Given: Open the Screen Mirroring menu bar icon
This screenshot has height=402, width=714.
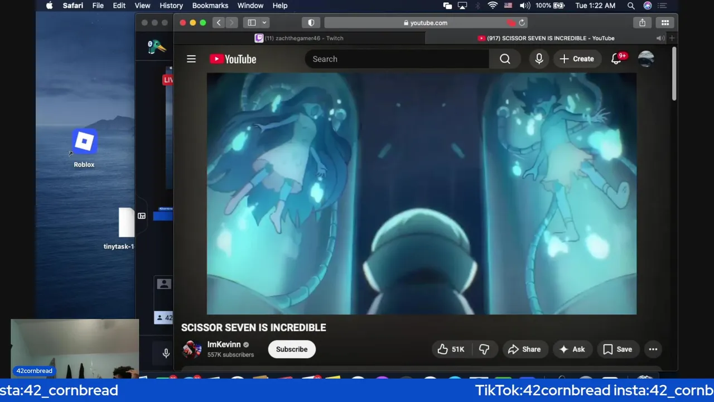Looking at the screenshot, I should coord(462,6).
